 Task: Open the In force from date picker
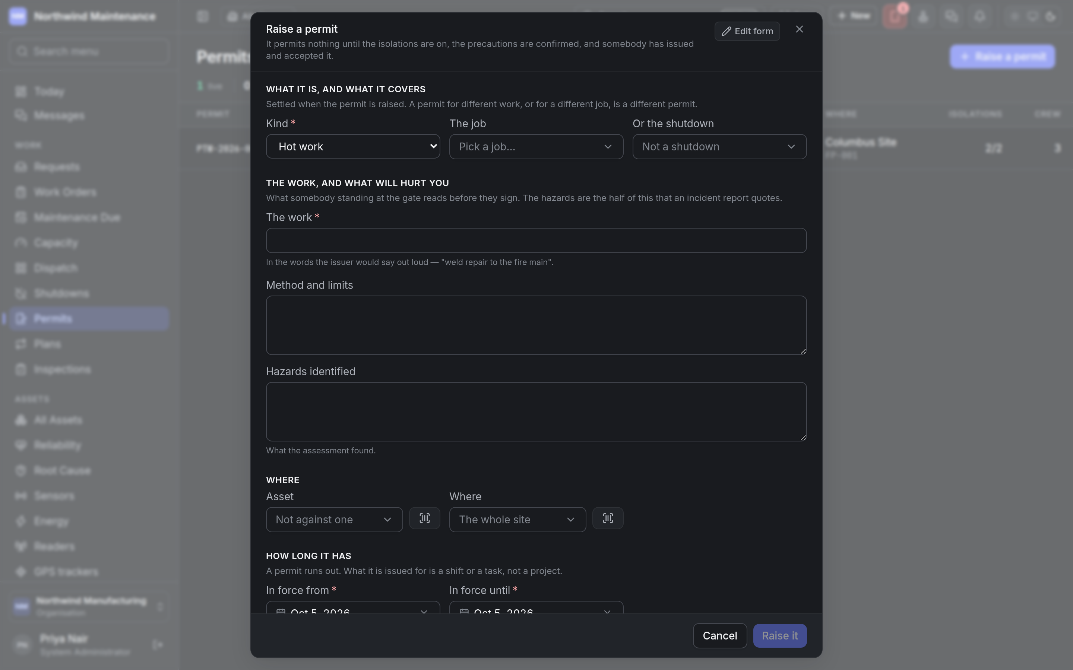pos(353,608)
